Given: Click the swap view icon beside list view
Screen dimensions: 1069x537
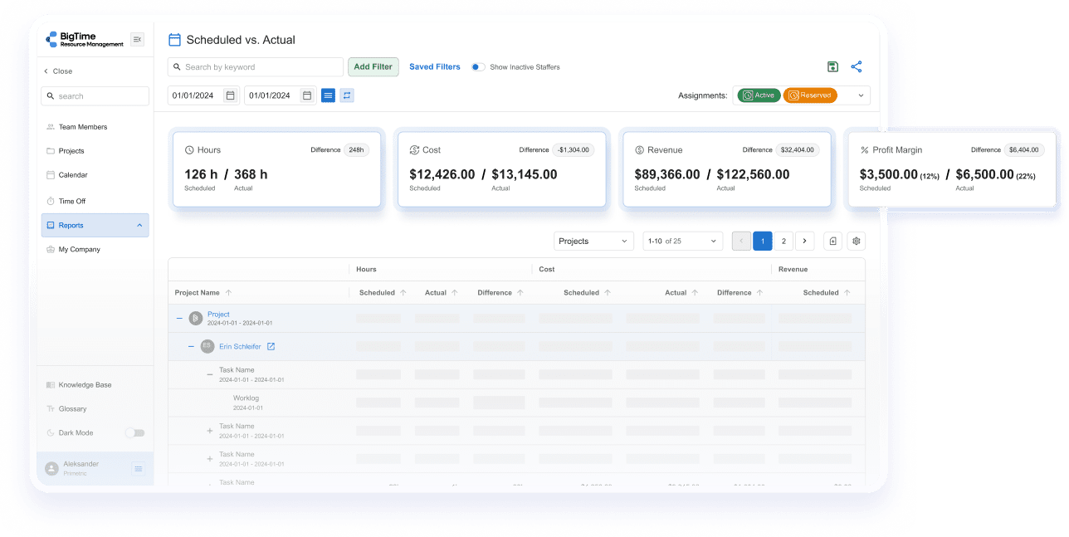Looking at the screenshot, I should pyautogui.click(x=347, y=95).
